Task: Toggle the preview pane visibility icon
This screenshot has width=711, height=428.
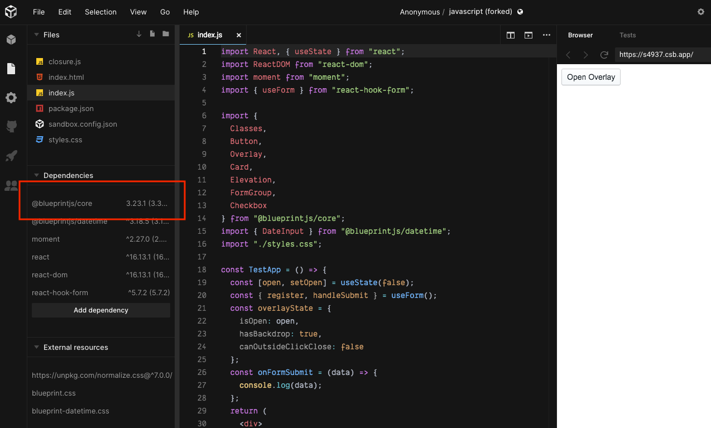Action: point(528,35)
